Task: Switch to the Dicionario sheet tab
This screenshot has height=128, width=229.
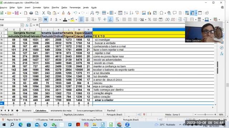Action: tap(27, 111)
